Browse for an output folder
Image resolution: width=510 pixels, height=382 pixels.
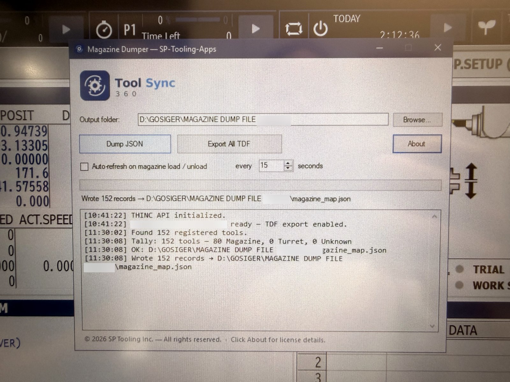tap(417, 120)
